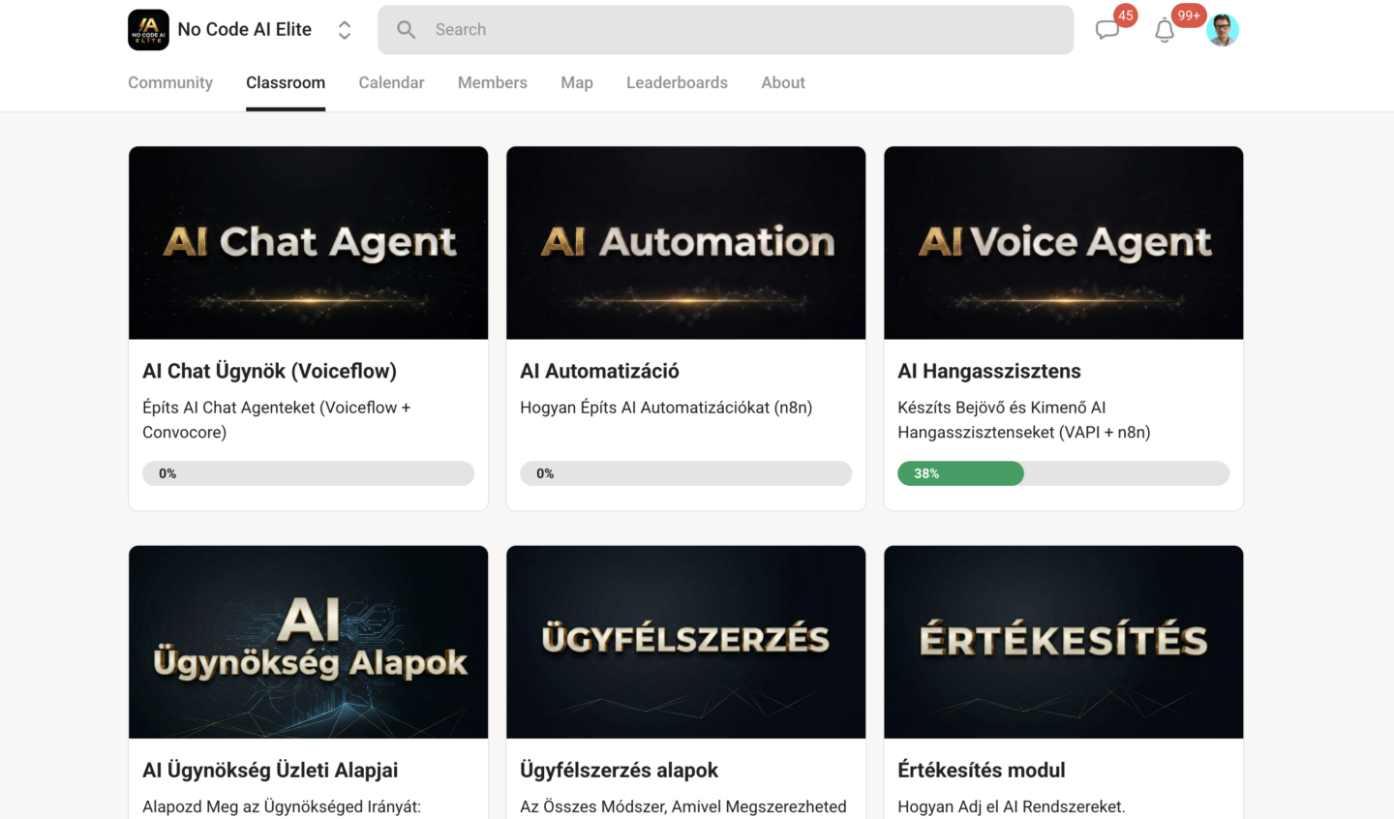Click the search magnifier icon
1394x819 pixels.
407,30
